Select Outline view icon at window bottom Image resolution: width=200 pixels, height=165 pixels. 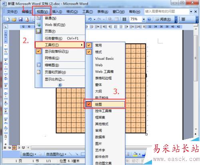click(19, 147)
